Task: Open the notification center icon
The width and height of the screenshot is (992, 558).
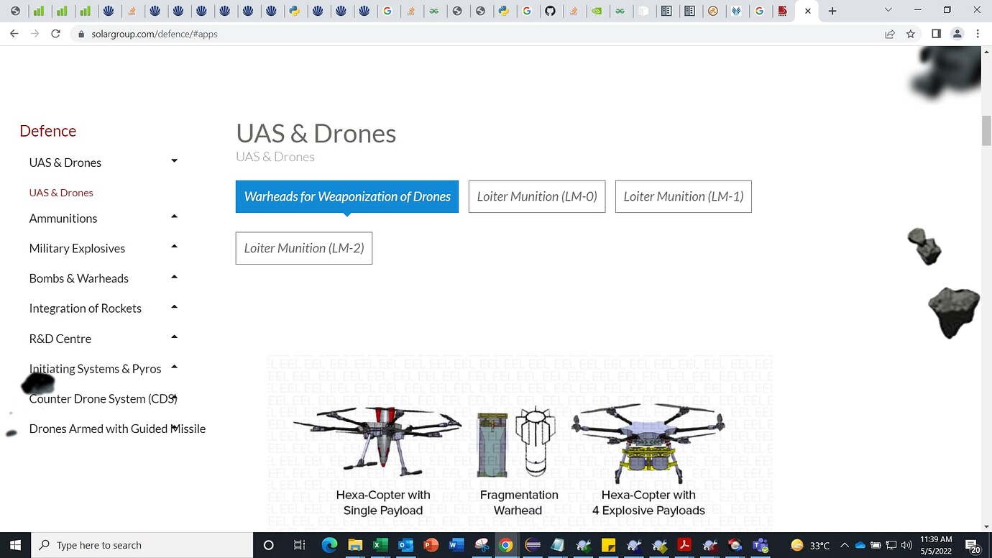Action: point(972,546)
